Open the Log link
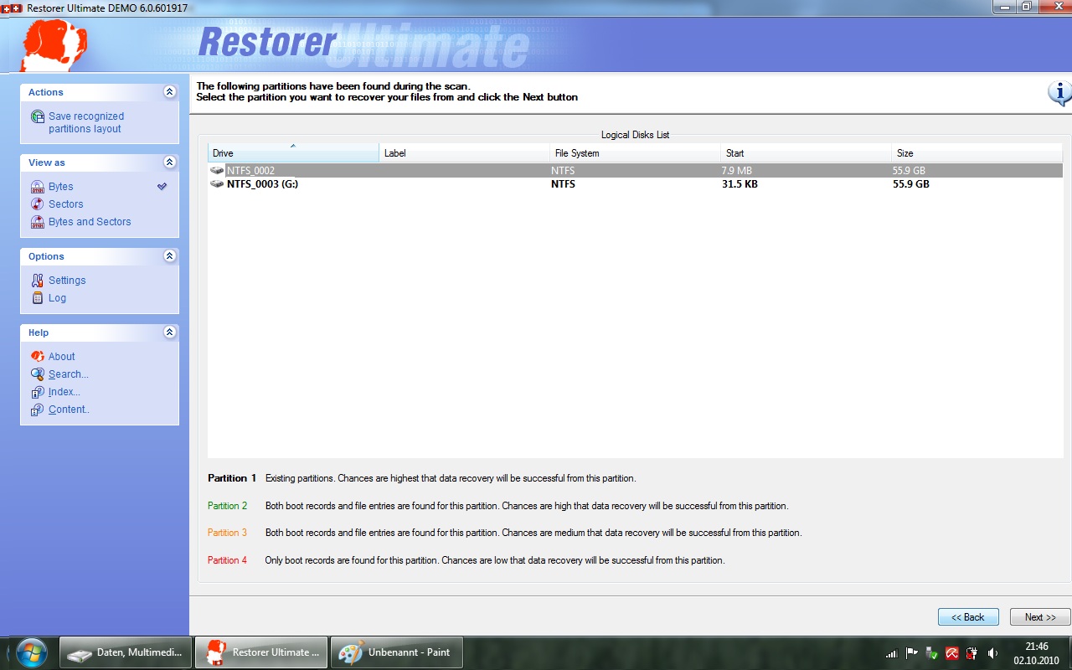The width and height of the screenshot is (1072, 670). click(57, 298)
